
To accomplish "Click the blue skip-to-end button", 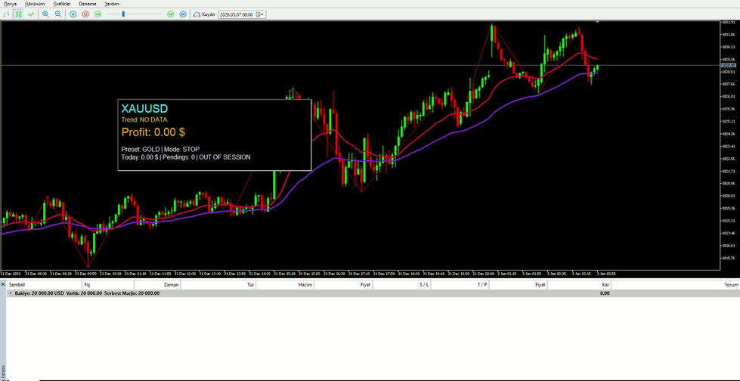I will pos(183,14).
